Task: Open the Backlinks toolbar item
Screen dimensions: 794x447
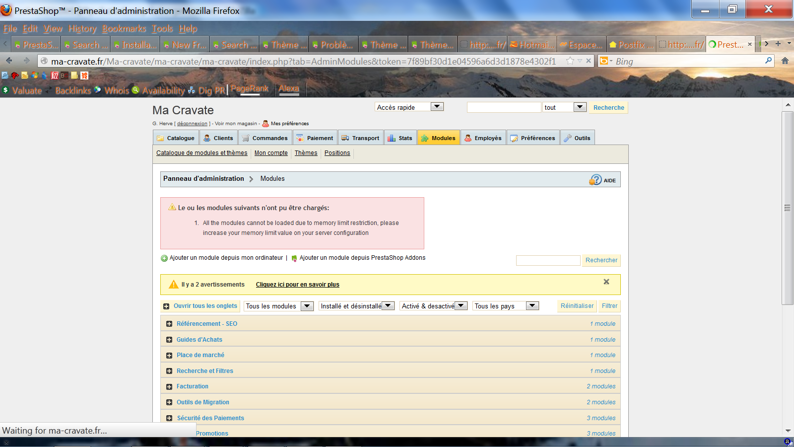Action: pos(68,90)
